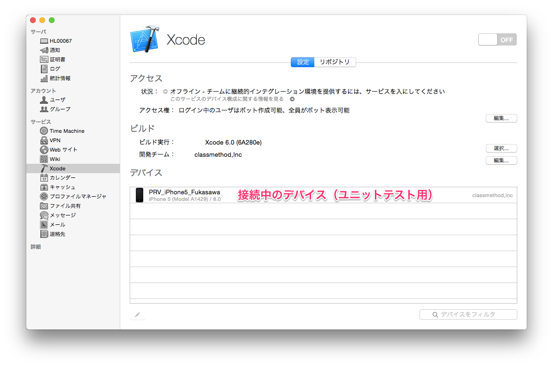Viewport: 553px width, 367px height.
Task: Click 編集 button for access permissions
Action: click(501, 118)
